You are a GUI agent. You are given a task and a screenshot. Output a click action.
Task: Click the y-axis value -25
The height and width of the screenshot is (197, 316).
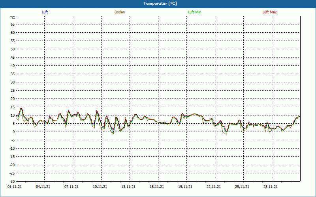pos(12,173)
